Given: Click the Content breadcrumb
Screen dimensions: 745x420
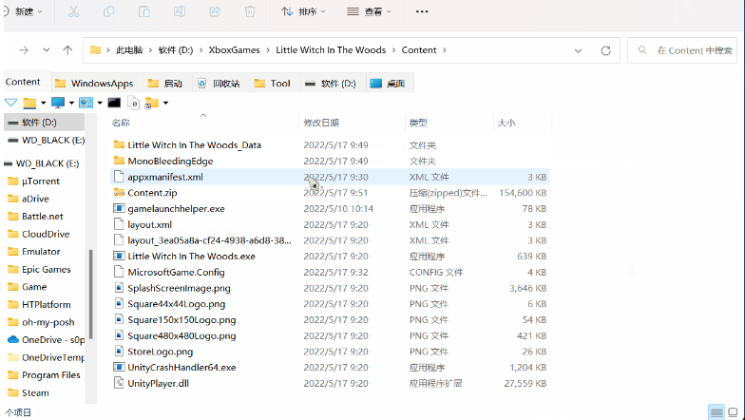Looking at the screenshot, I should pyautogui.click(x=418, y=49).
